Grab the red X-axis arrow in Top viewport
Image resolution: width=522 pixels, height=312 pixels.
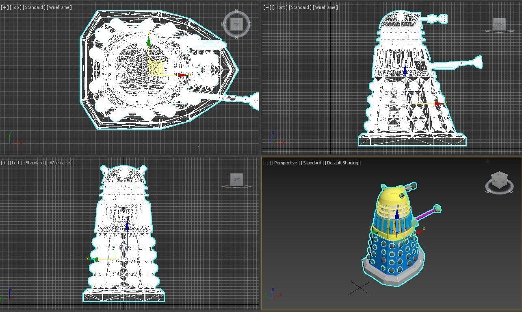point(183,75)
